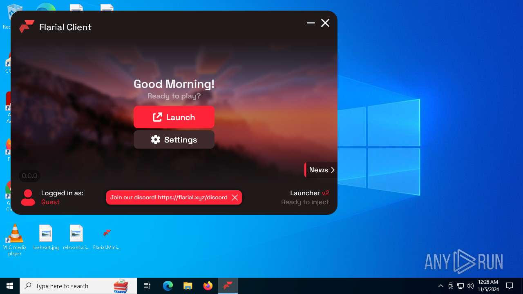Open File Explorer from taskbar
Screen dimensions: 523x294
[188, 286]
